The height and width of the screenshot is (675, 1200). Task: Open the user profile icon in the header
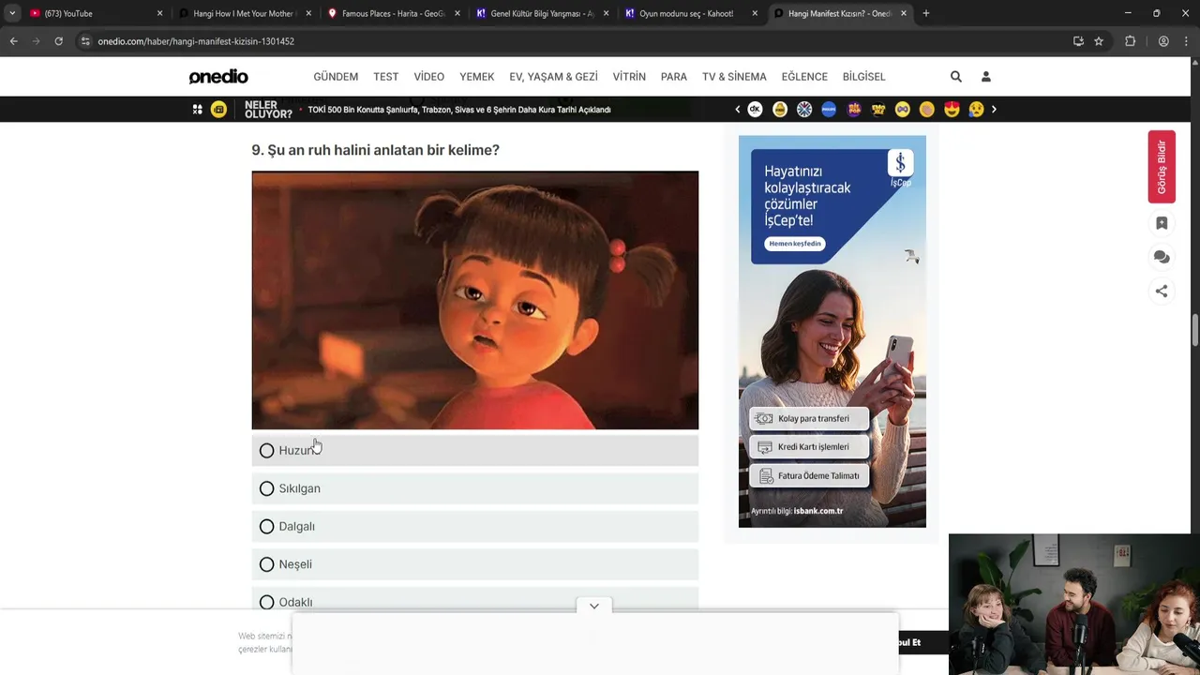(x=985, y=77)
